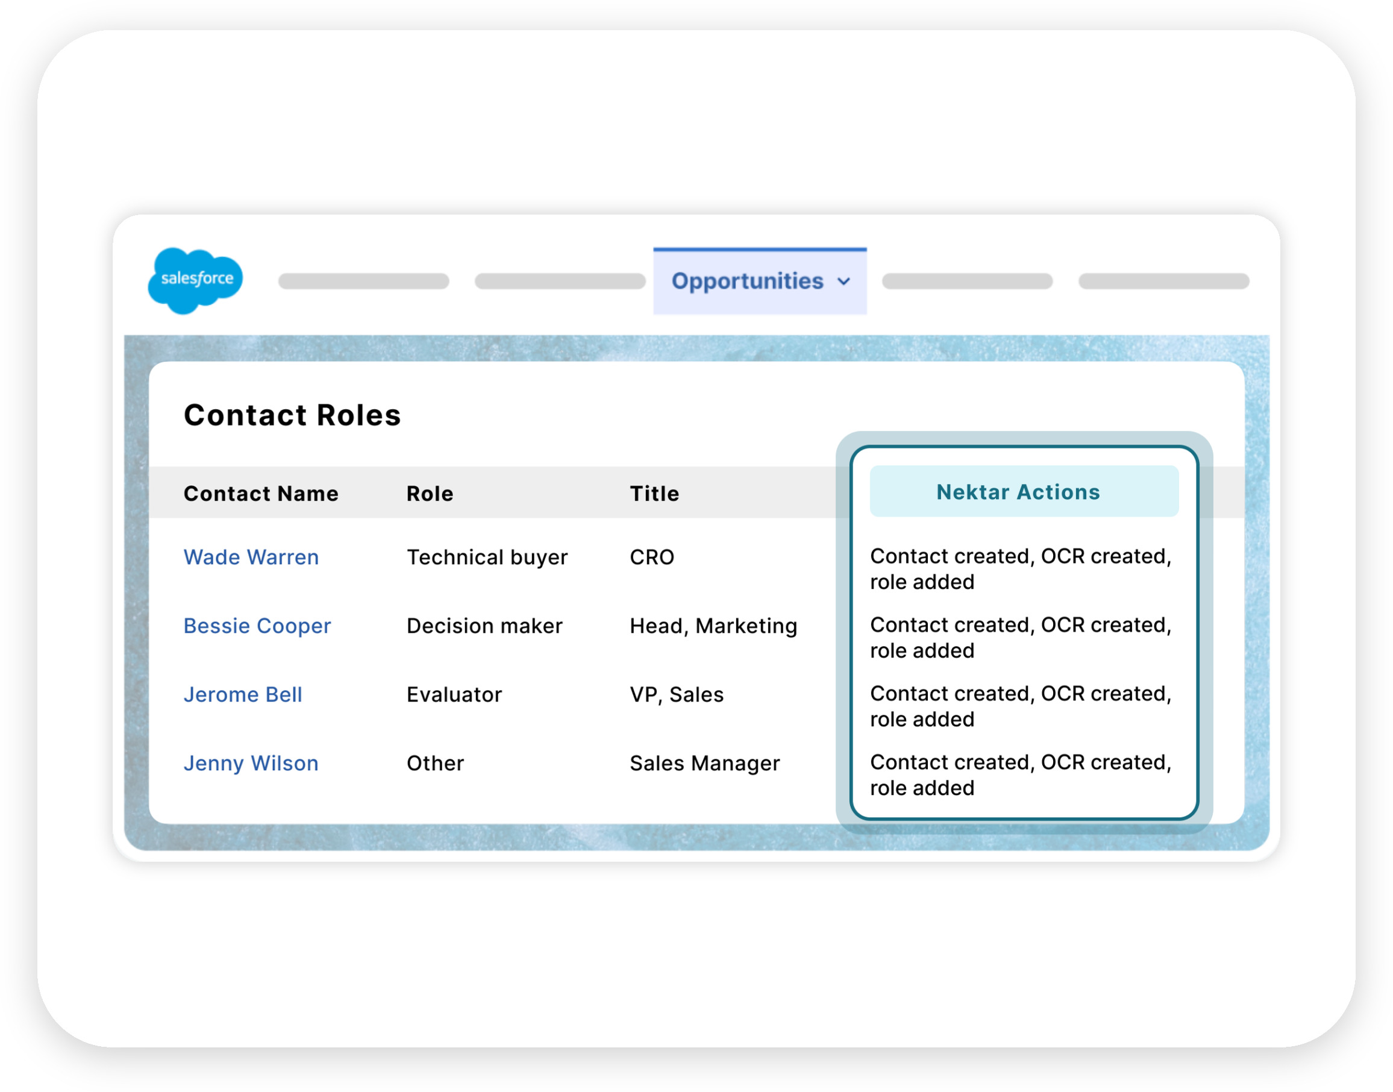Click the VP, Sales title cell
Viewport: 1393px width, 1092px height.
click(677, 694)
